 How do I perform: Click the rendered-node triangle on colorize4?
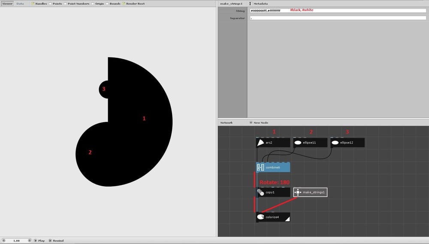coord(288,219)
